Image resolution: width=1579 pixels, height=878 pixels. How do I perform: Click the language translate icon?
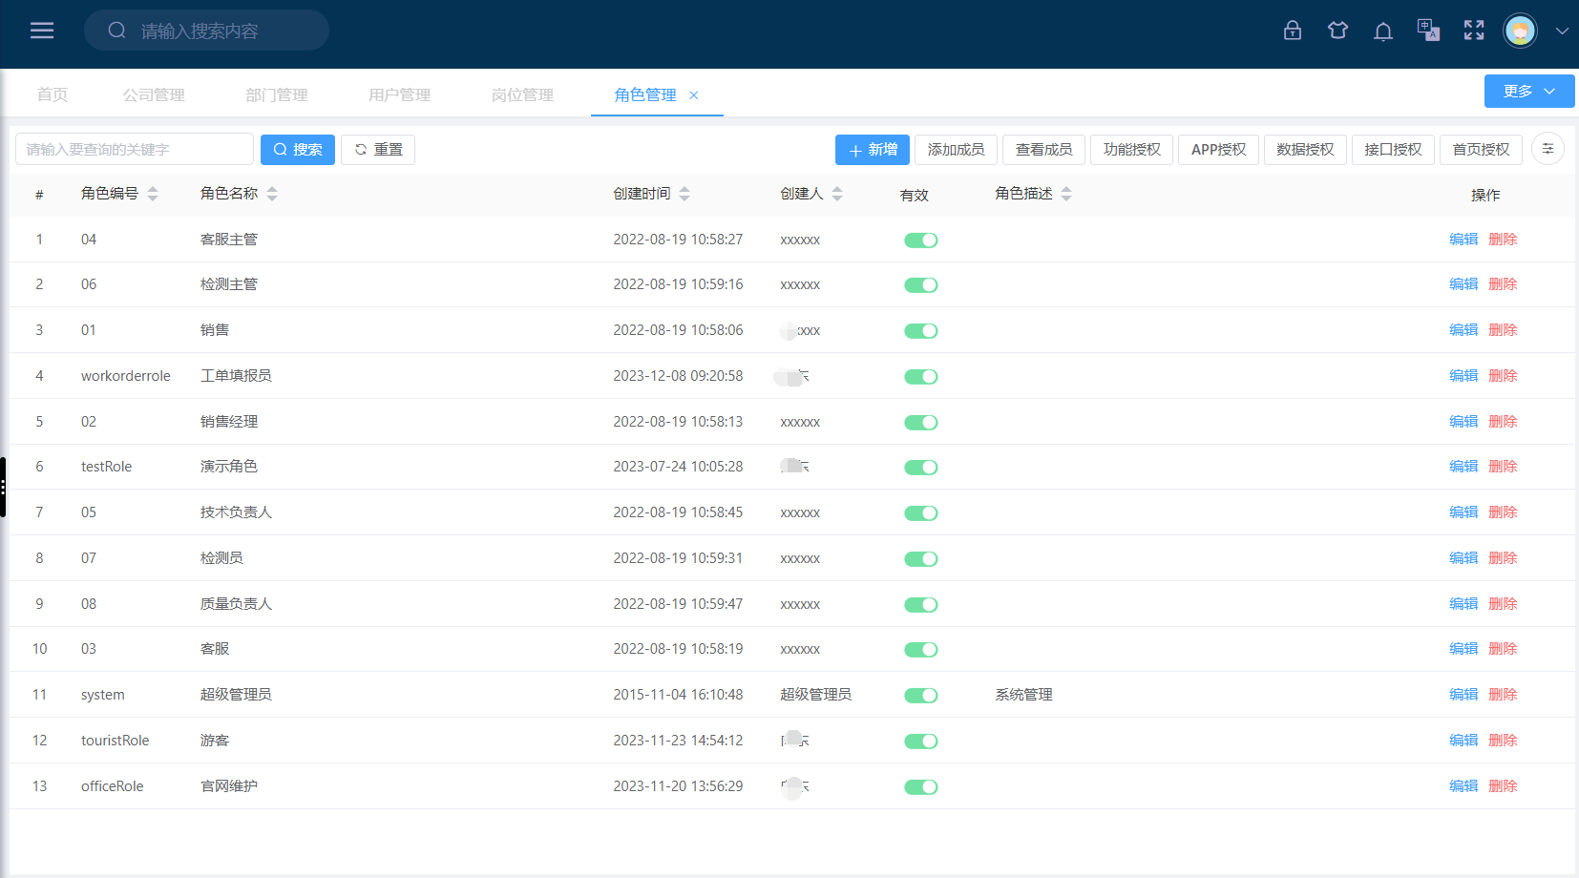point(1428,31)
